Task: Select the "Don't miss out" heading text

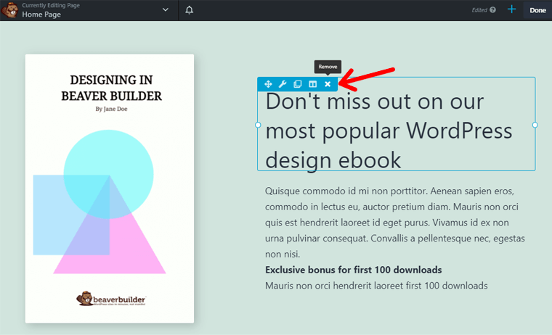Action: point(389,131)
